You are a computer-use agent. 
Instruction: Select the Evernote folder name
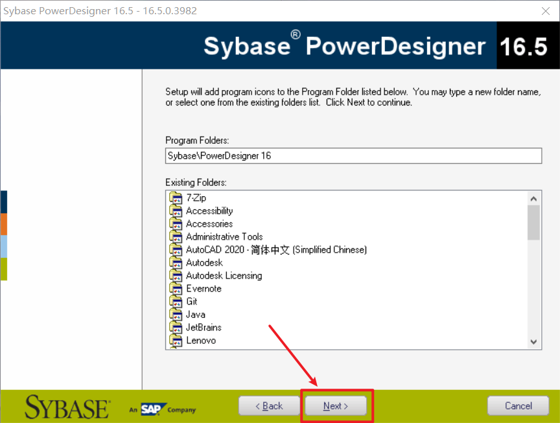pos(204,288)
